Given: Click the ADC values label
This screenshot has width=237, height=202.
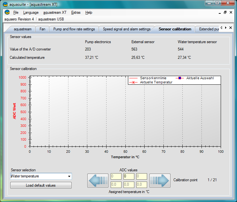Looking at the screenshot, I should tap(128, 170).
